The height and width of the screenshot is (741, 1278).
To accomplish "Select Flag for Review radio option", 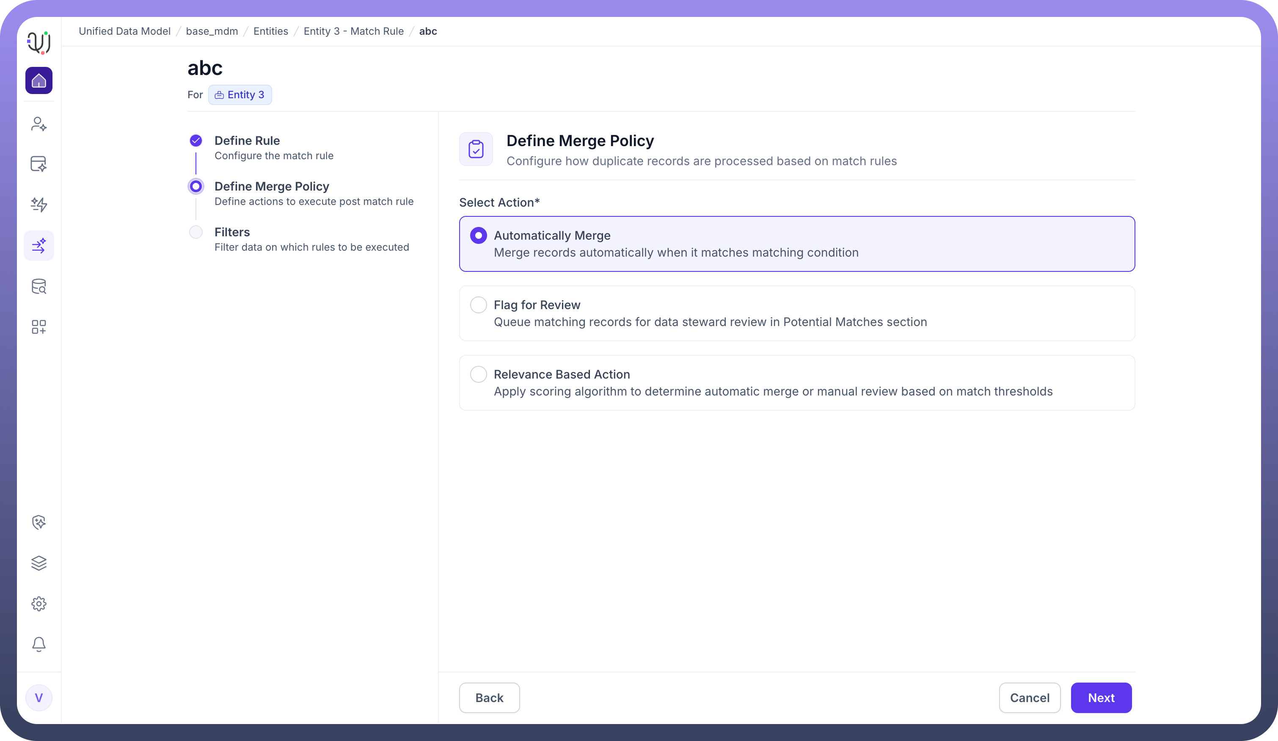I will (478, 305).
